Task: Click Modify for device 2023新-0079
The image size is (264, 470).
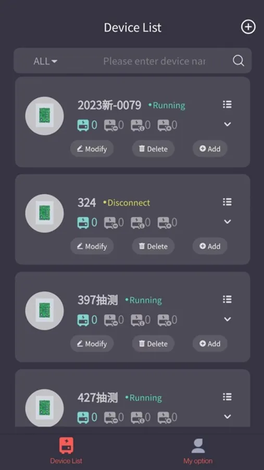Action: (92, 149)
